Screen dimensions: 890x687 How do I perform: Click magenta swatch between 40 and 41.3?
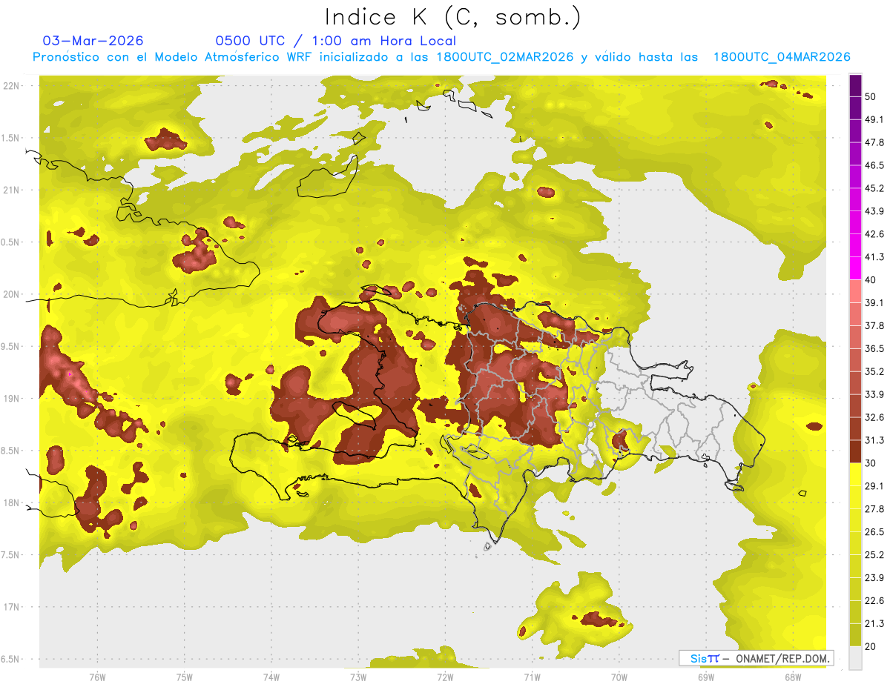(855, 269)
